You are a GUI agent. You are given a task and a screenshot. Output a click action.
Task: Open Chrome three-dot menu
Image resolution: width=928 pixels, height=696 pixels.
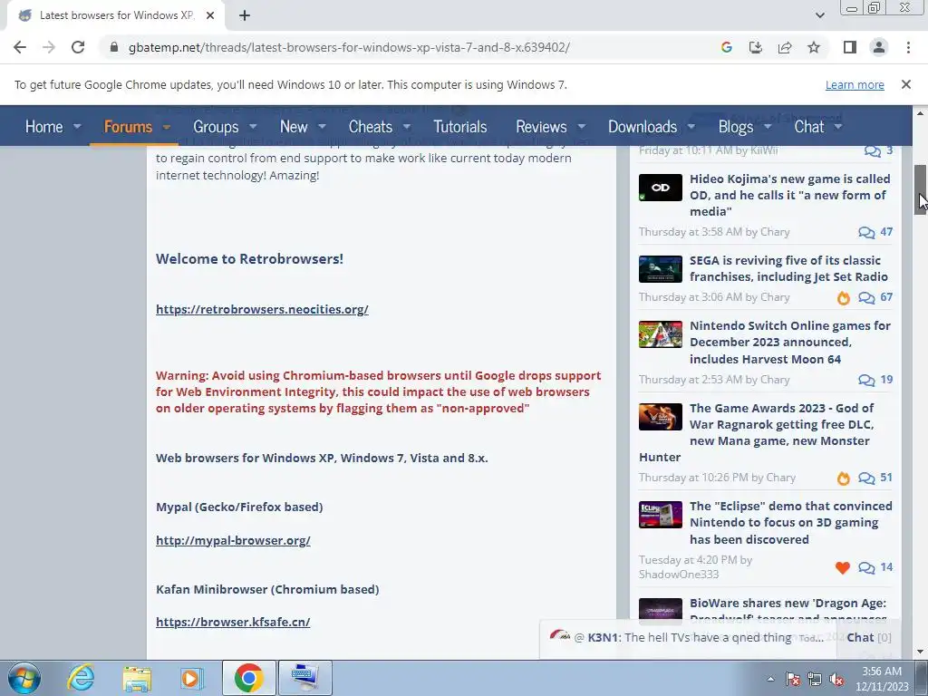(x=908, y=47)
